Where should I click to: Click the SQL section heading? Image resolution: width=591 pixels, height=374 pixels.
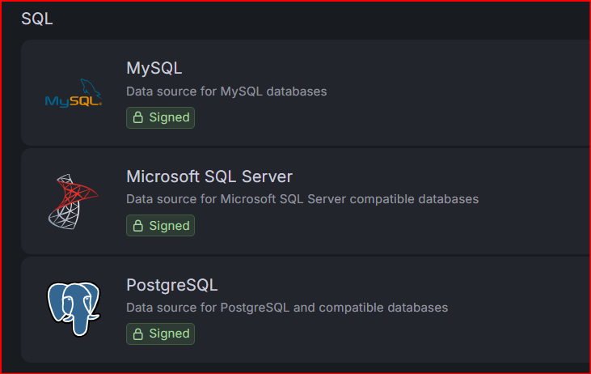point(37,19)
